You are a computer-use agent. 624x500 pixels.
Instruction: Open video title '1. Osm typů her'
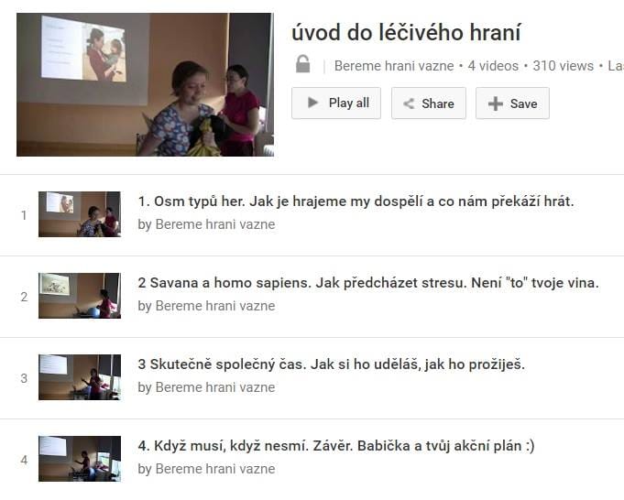(356, 201)
